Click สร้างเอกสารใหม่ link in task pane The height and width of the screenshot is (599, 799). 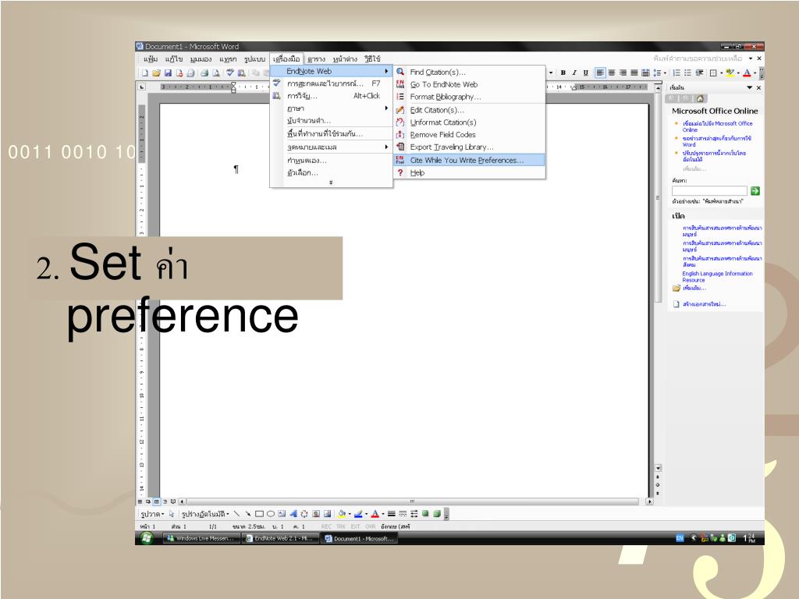point(704,304)
